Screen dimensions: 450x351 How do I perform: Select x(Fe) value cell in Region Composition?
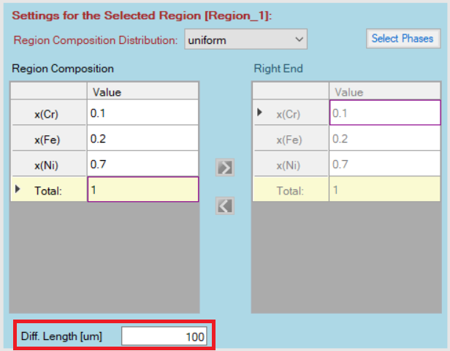click(x=142, y=139)
